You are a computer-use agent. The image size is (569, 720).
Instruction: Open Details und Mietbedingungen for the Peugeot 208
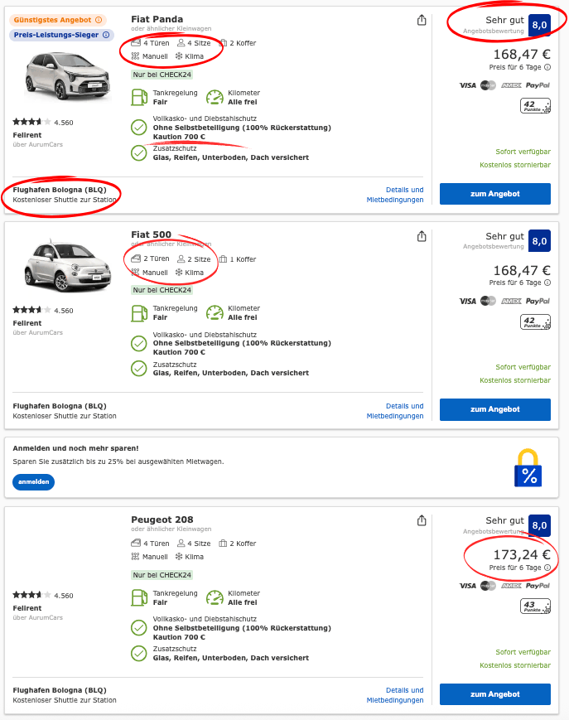coord(394,694)
